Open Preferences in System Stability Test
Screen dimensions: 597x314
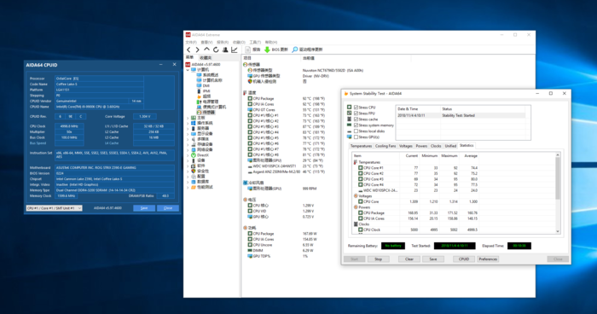(488, 259)
